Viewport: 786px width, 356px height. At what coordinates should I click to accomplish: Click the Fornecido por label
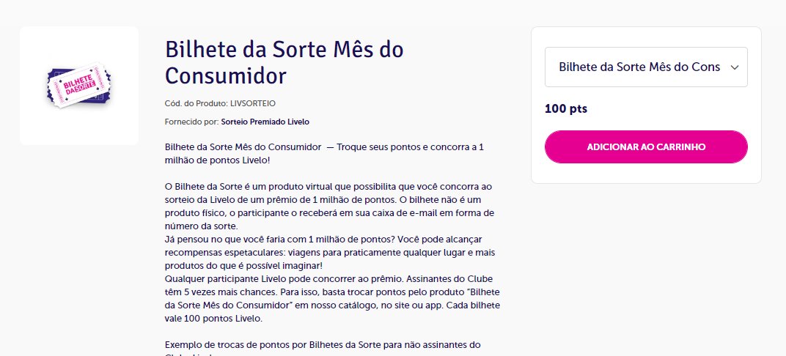pyautogui.click(x=192, y=122)
